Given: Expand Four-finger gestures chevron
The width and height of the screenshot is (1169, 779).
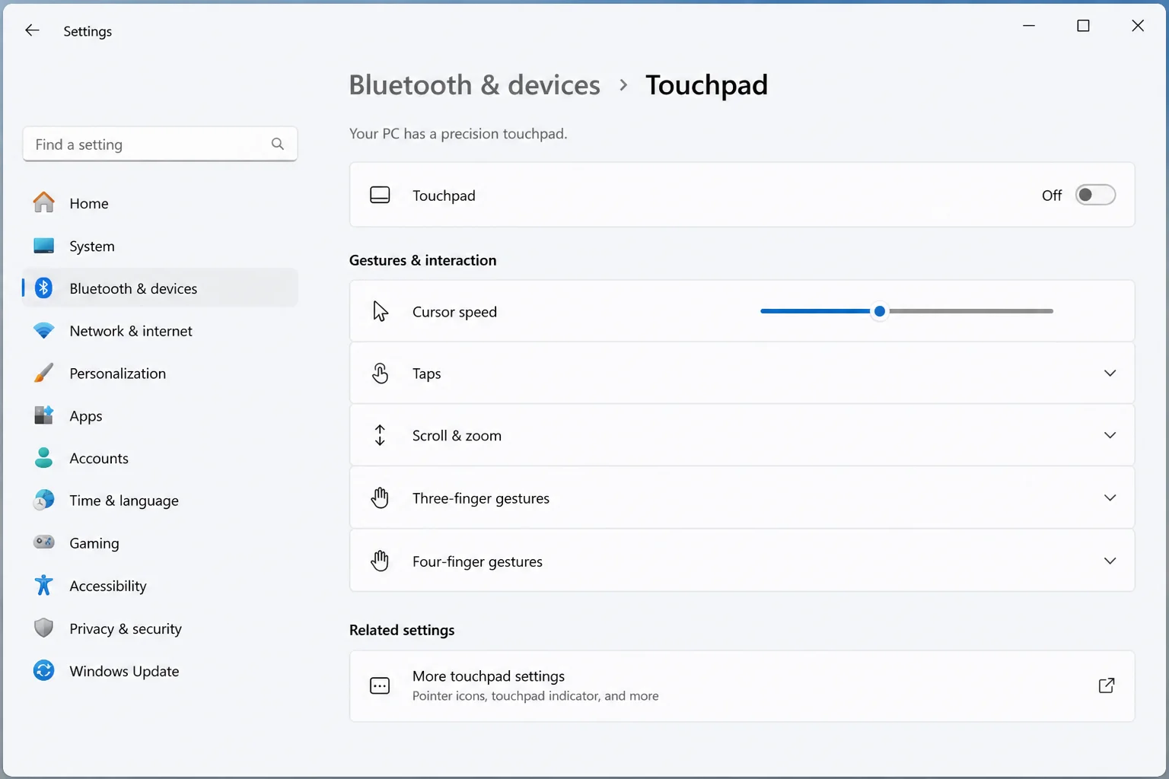Looking at the screenshot, I should [1110, 561].
